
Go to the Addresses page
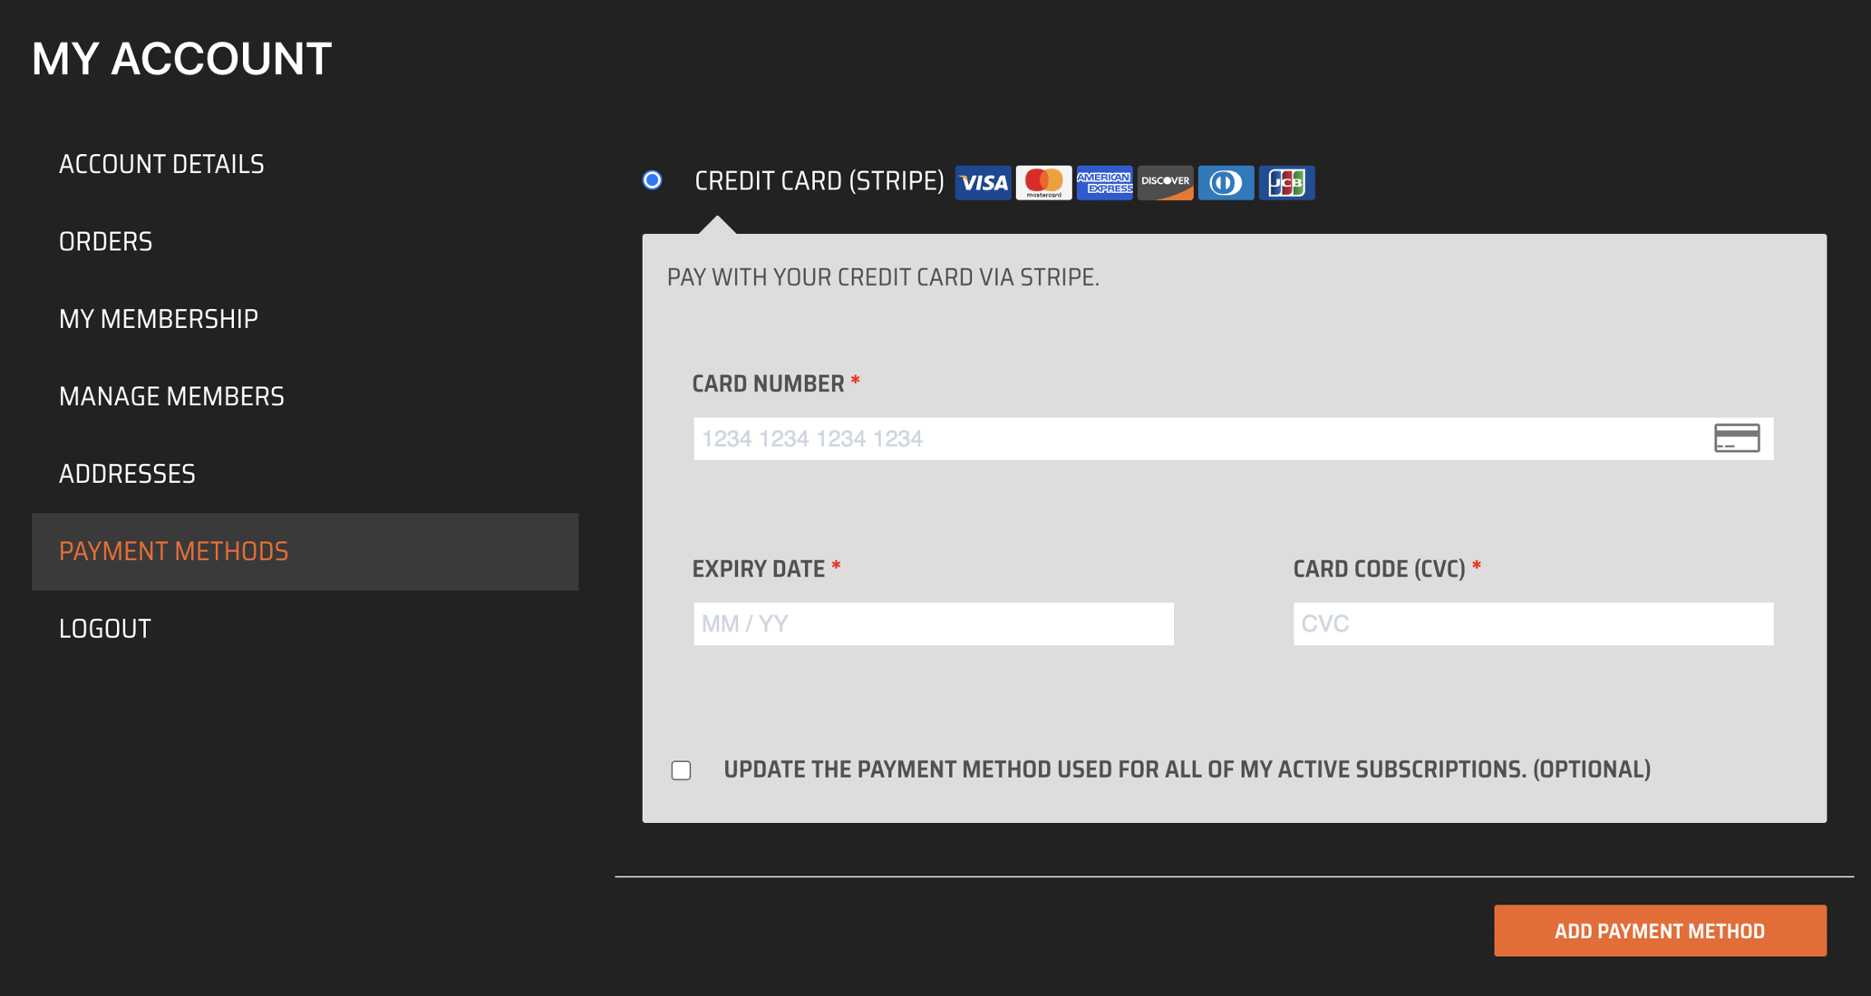[x=127, y=473]
